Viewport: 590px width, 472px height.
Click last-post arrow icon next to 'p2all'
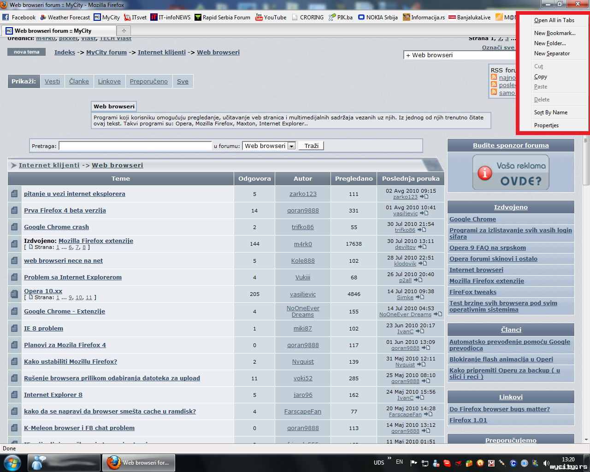[418, 280]
